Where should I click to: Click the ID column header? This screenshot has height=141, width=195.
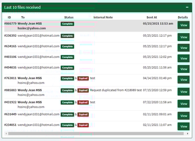pos(9,18)
